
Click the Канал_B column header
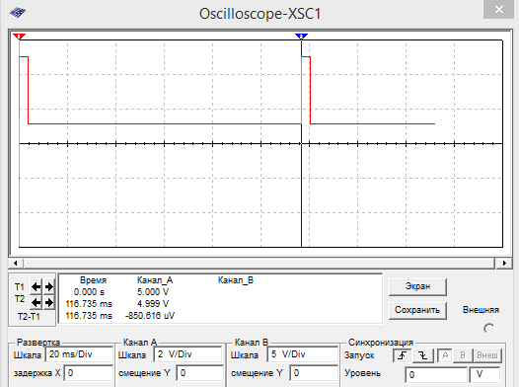(x=236, y=280)
